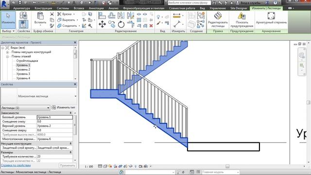This screenshot has width=311, height=175.
Task: Click the Вставить paste icon
Action: [40, 16]
